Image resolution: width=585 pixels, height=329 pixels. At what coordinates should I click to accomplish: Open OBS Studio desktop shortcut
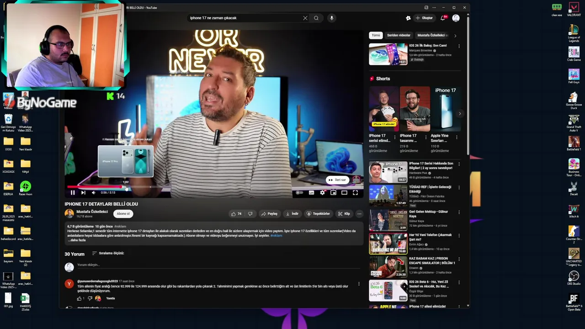pos(574,278)
